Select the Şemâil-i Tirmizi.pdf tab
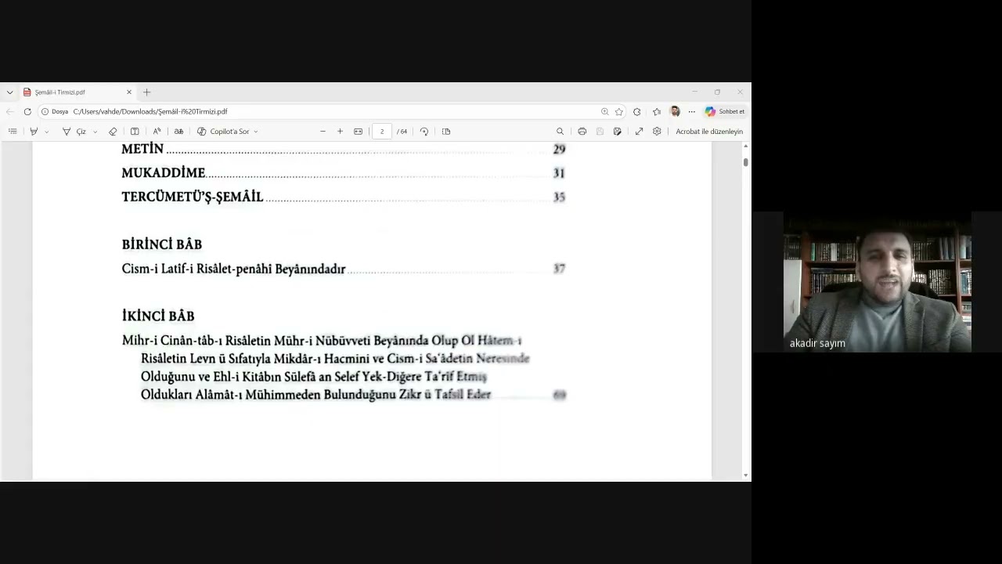 point(77,92)
